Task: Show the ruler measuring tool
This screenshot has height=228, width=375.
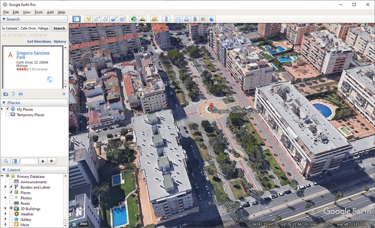Action: pyautogui.click(x=166, y=19)
